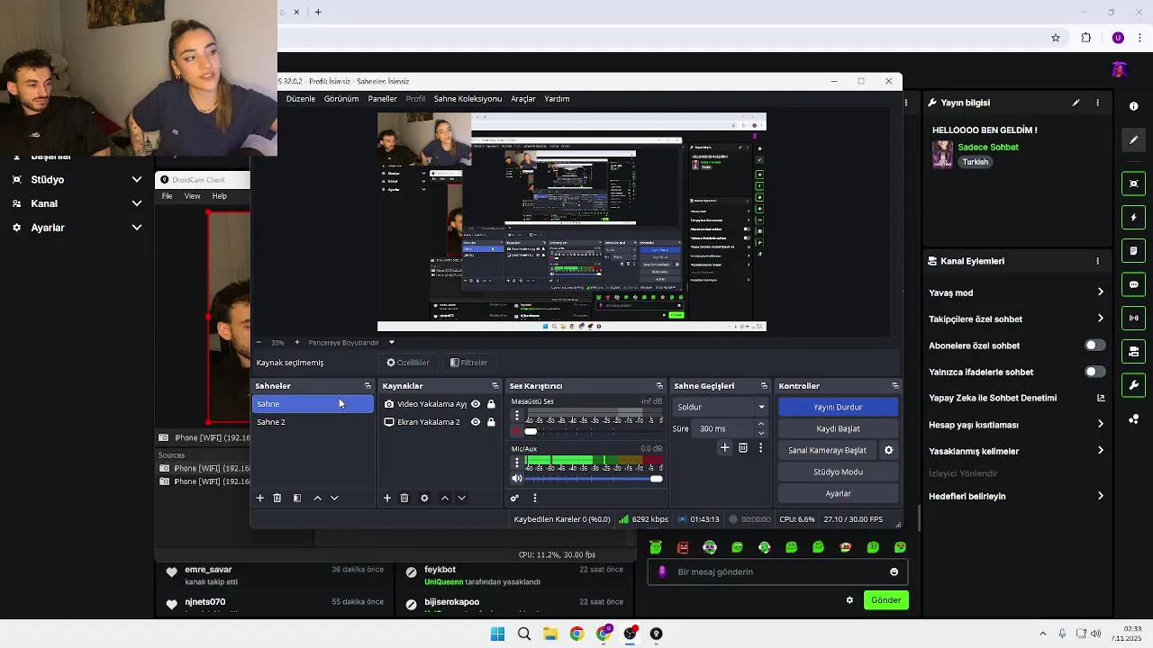Open Kanal Eylemleri three-dot menu
This screenshot has width=1153, height=648.
[x=1097, y=261]
